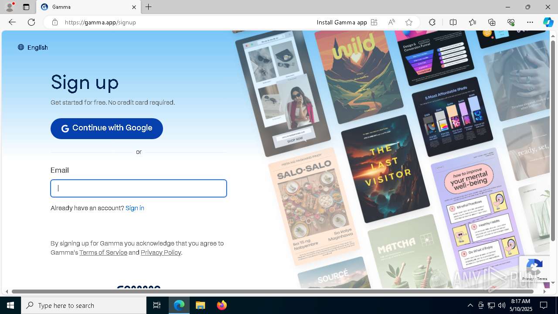558x314 pixels.
Task: Open the English language selector
Action: [33, 48]
